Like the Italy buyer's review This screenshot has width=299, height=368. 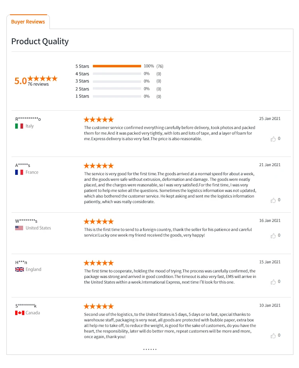pyautogui.click(x=273, y=139)
